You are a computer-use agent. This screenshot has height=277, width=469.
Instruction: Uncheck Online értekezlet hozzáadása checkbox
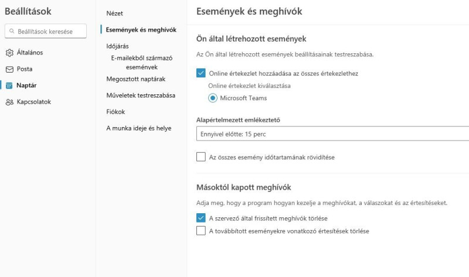point(201,73)
